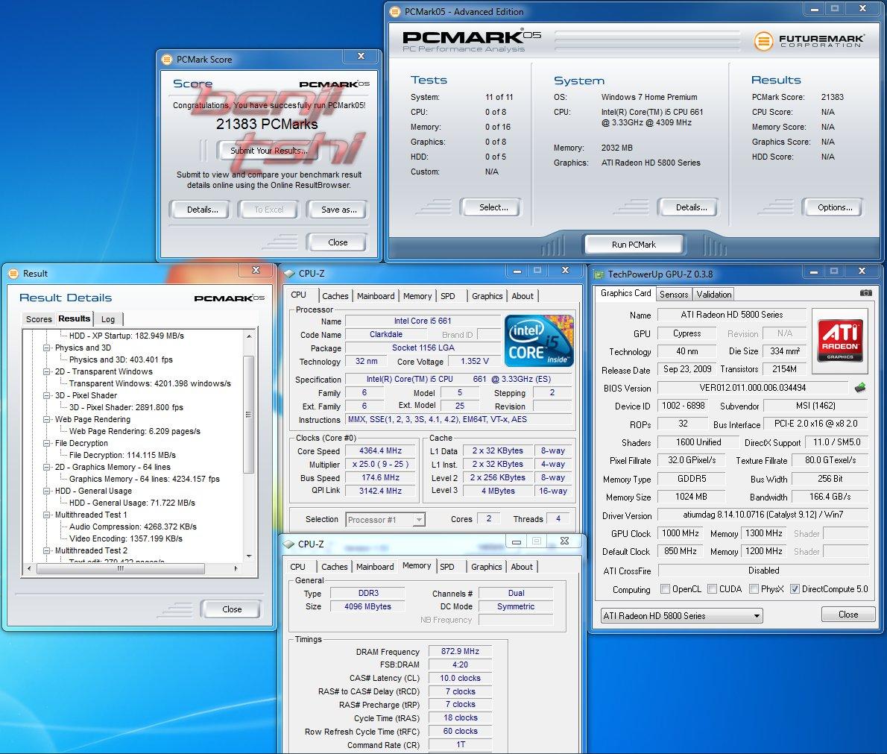Select 'HDD - XP Startup: 182.949 MB/s' row
Screen dimensions: 887x754
pos(126,336)
